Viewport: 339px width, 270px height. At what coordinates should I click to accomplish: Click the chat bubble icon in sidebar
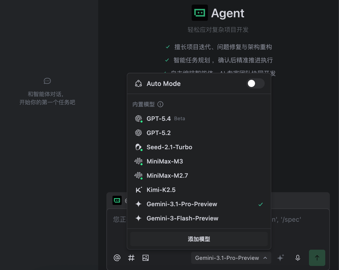tap(47, 81)
